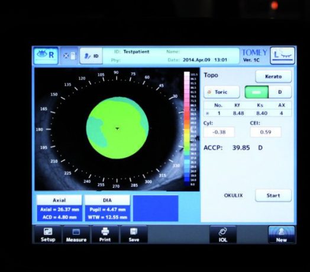Click the AX value 4
Screen dimensions: 310x272
tap(282, 114)
